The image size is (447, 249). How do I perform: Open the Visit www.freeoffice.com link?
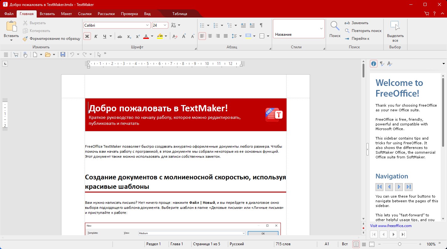(391, 225)
